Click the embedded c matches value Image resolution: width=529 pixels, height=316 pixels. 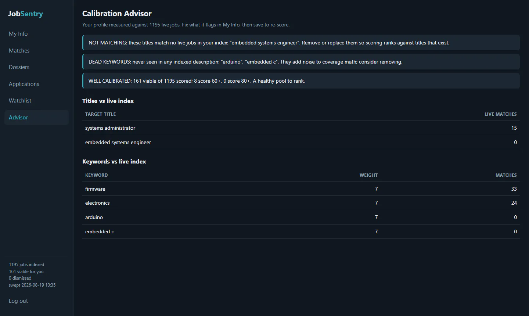[515, 231]
